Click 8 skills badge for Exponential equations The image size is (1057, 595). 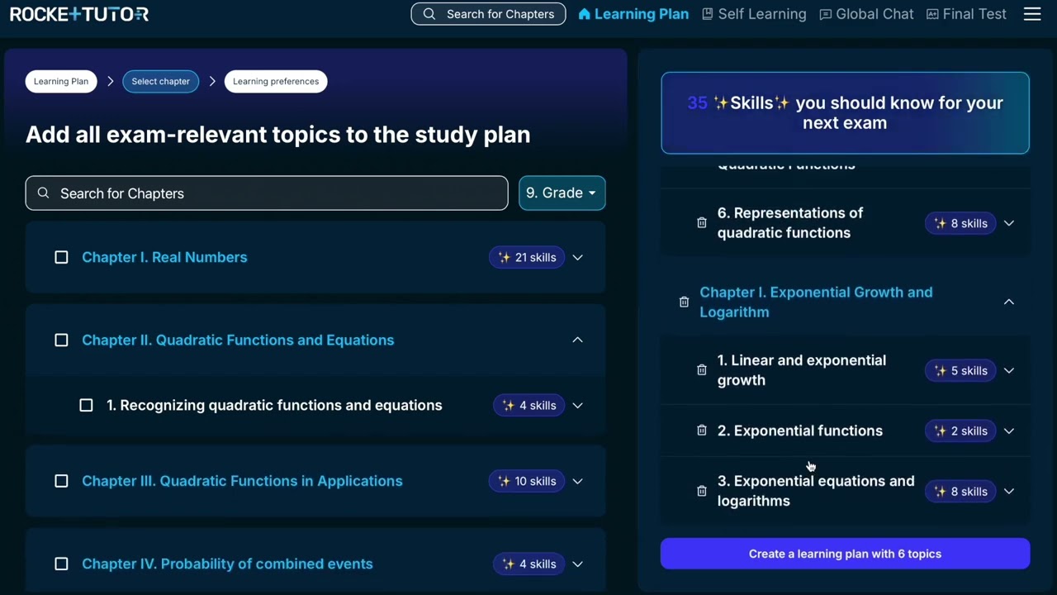click(x=960, y=491)
